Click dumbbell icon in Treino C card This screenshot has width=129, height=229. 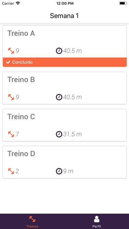(11, 134)
